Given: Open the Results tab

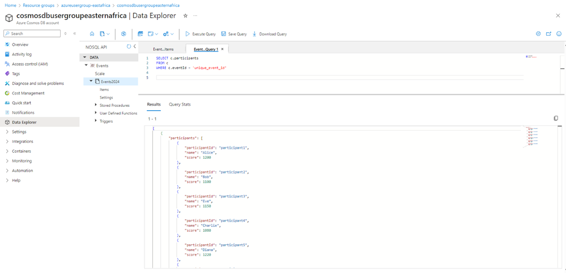Looking at the screenshot, I should (154, 105).
